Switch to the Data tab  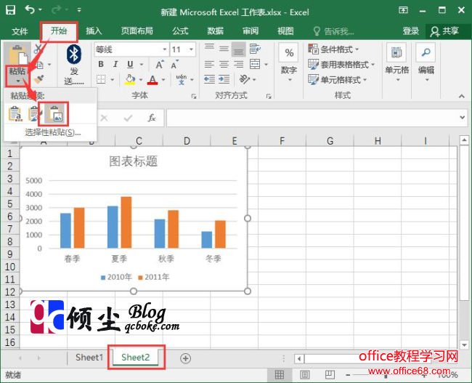pyautogui.click(x=215, y=31)
